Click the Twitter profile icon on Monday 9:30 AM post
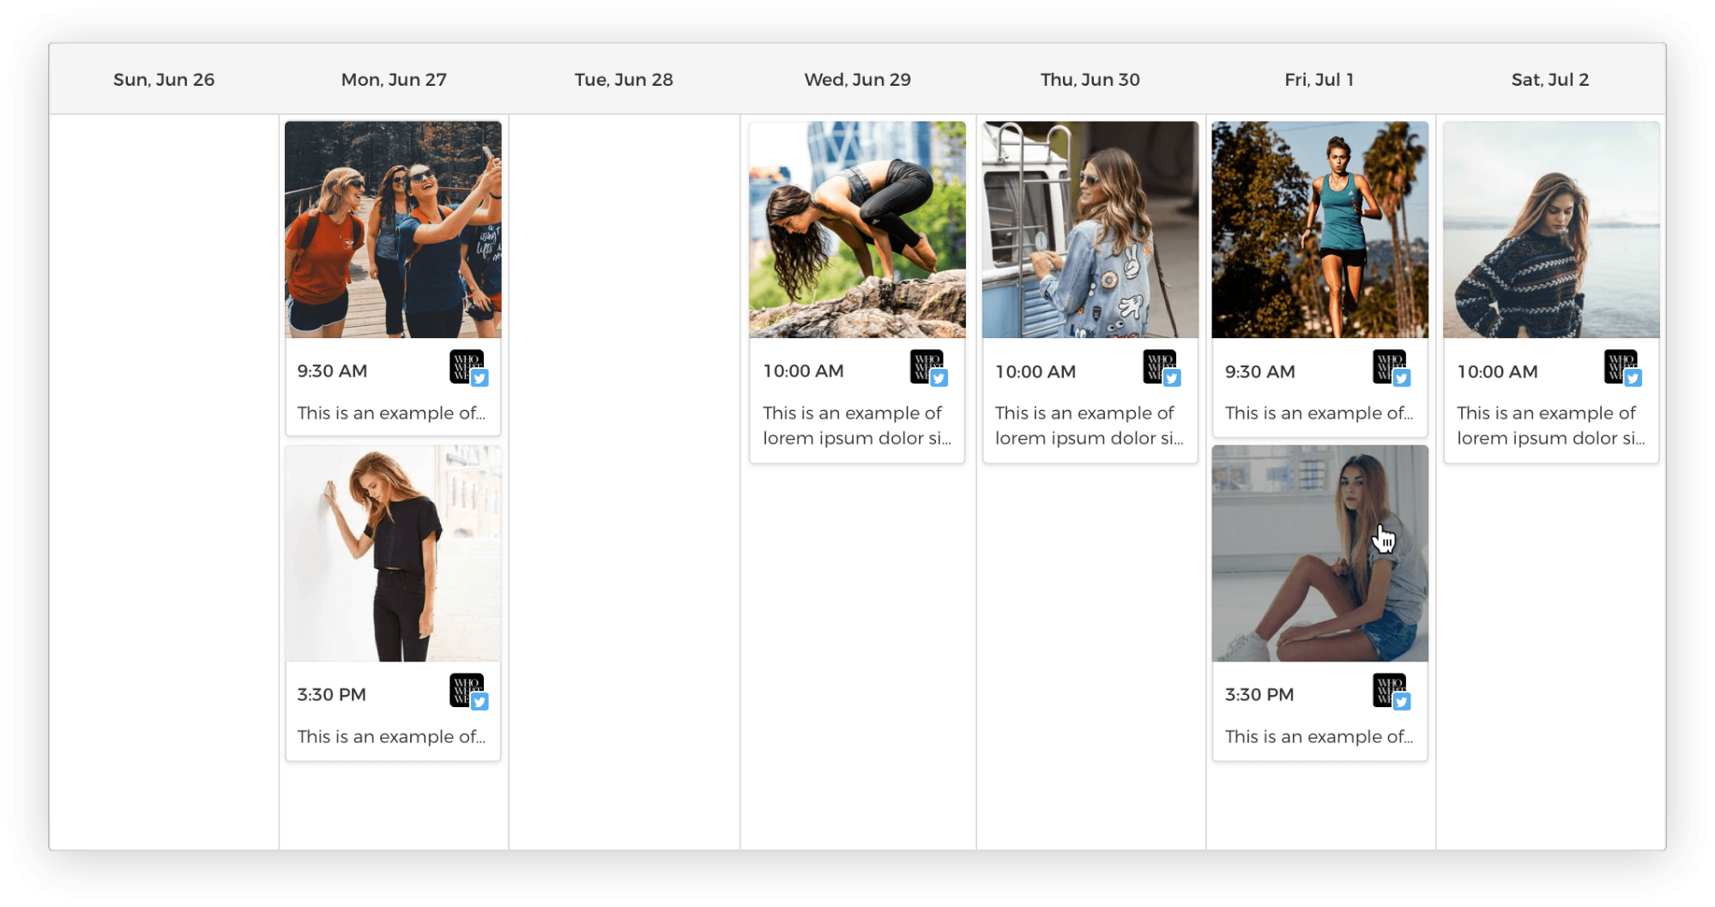Image resolution: width=1715 pixels, height=907 pixels. (x=468, y=368)
